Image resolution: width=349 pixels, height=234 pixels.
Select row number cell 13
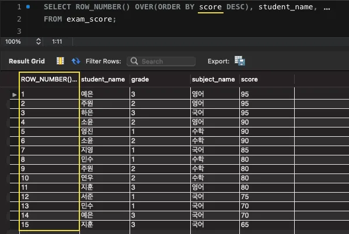click(49, 206)
